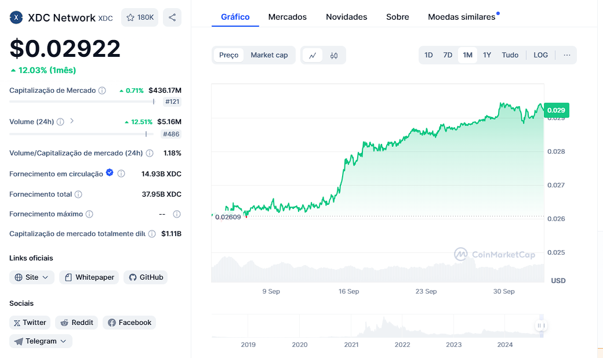The width and height of the screenshot is (603, 358).
Task: Switch to the Mercados tab
Action: pos(287,17)
